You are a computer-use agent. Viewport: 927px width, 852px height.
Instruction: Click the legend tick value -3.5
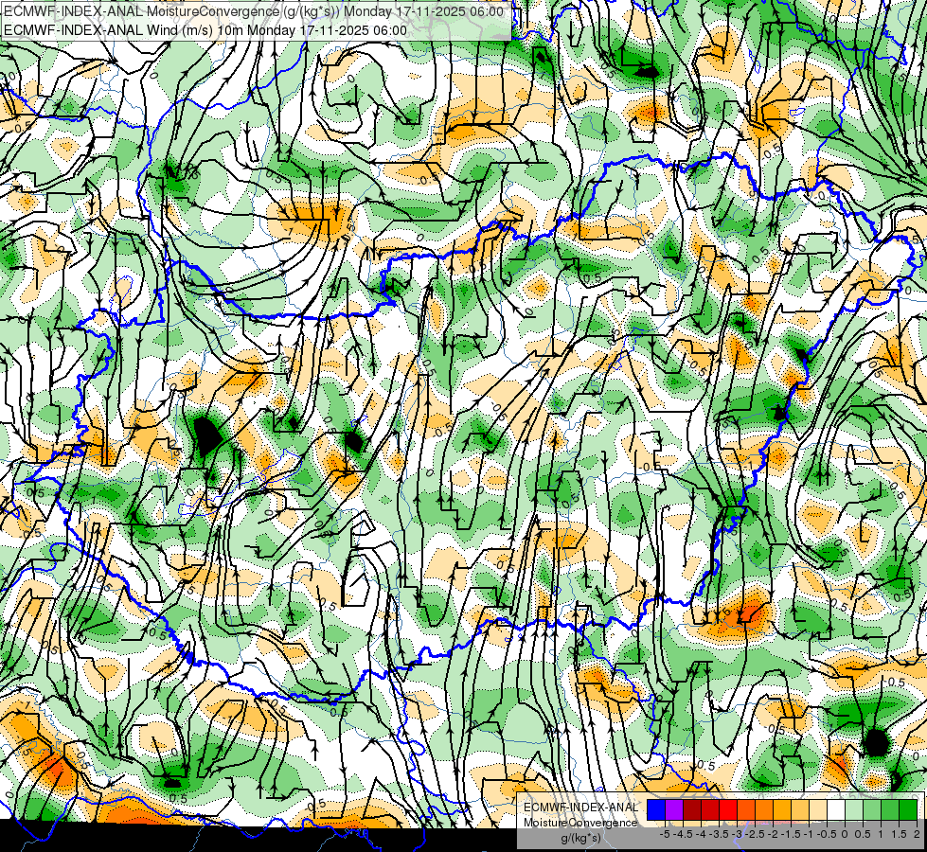point(721,834)
